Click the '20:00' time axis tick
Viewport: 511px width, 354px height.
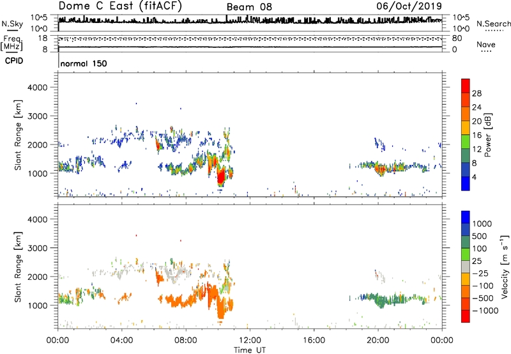coord(378,341)
